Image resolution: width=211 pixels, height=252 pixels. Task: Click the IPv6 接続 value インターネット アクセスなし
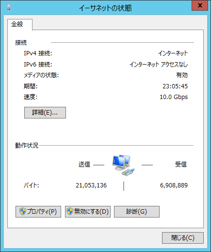(x=159, y=65)
